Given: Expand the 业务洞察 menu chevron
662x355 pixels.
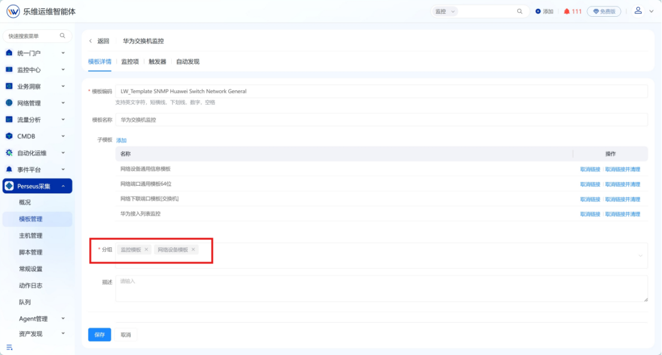Looking at the screenshot, I should [63, 86].
